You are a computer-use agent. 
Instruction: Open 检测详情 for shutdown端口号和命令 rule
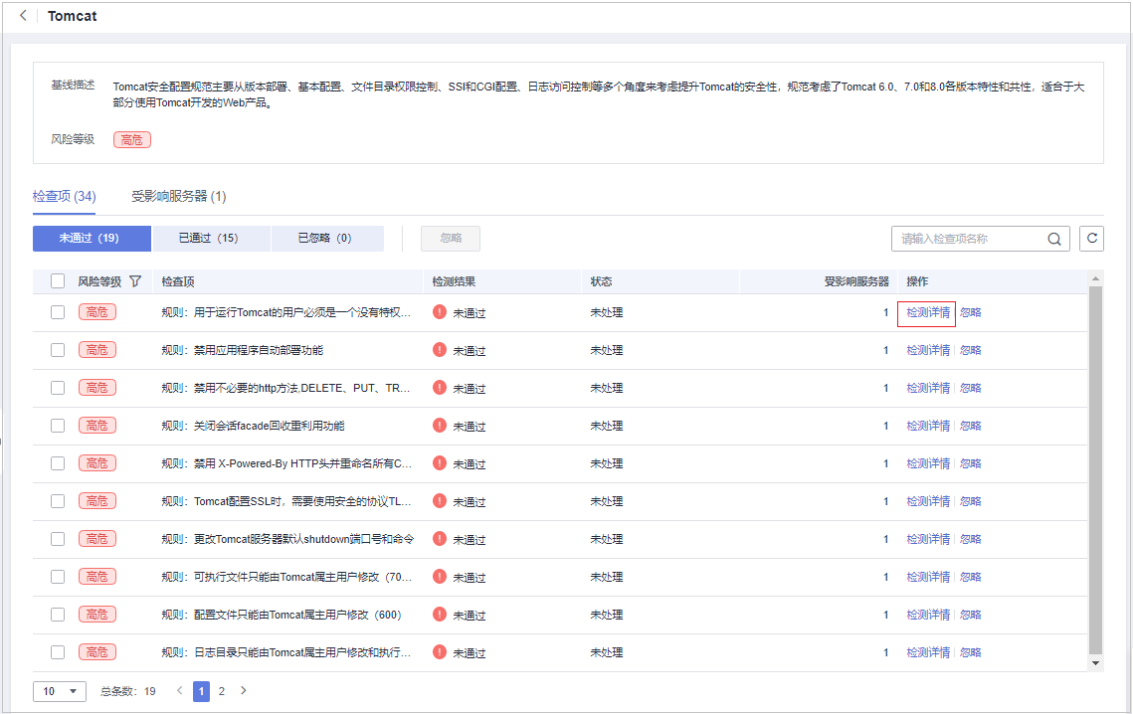928,539
